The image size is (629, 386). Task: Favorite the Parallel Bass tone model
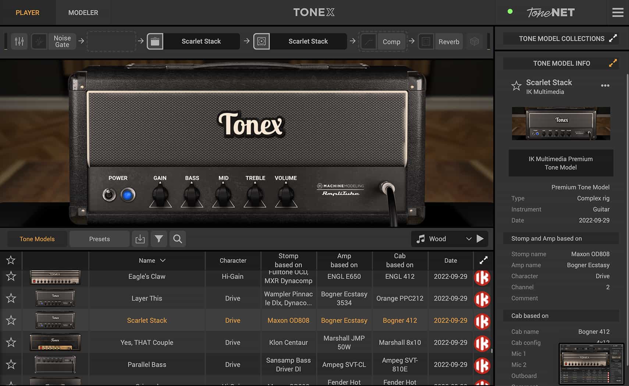(11, 364)
